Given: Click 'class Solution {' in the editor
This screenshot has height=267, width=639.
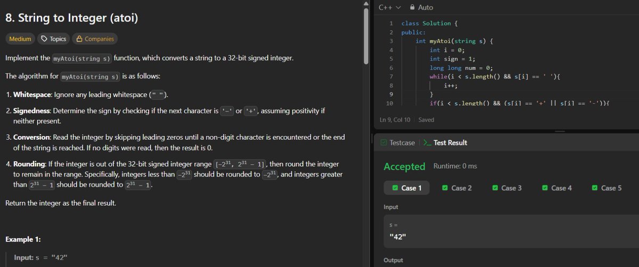Looking at the screenshot, I should click(x=429, y=23).
